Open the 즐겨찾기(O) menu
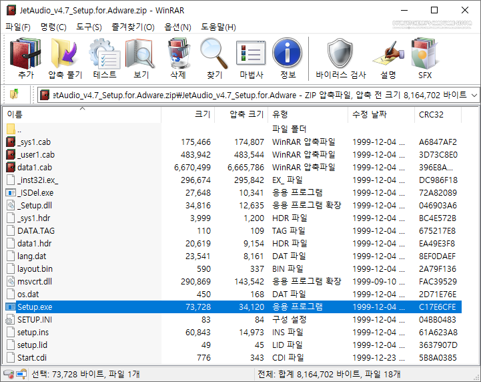Viewport: 481px width, 382px height. [133, 27]
